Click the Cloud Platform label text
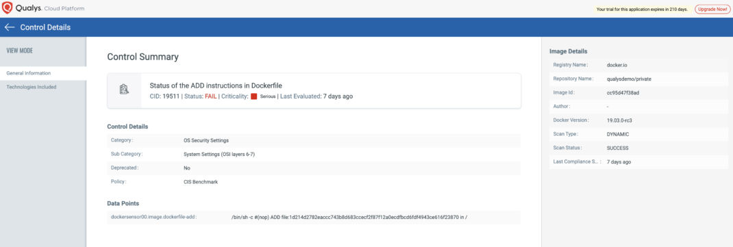Screen dimensions: 733x247 point(64,8)
